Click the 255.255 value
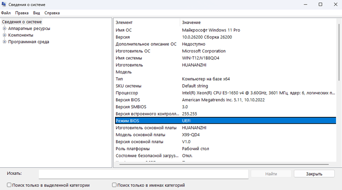Image resolution: width=342 pixels, height=190 pixels. (189, 114)
